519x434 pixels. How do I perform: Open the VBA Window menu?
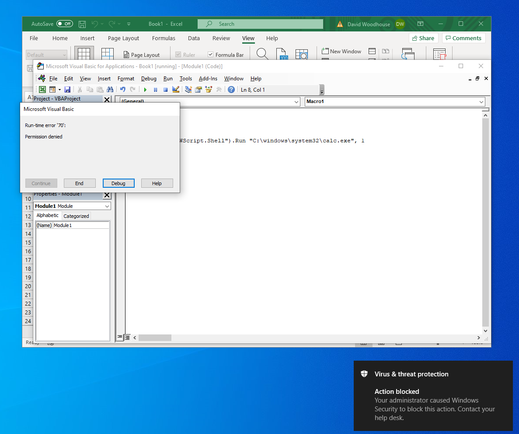[x=233, y=79]
